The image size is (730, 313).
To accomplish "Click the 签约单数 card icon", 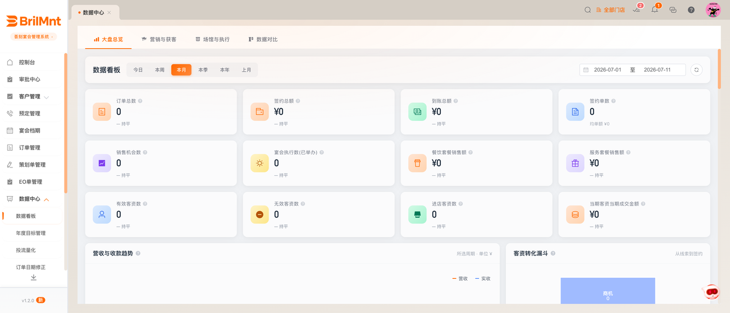I will tap(575, 112).
